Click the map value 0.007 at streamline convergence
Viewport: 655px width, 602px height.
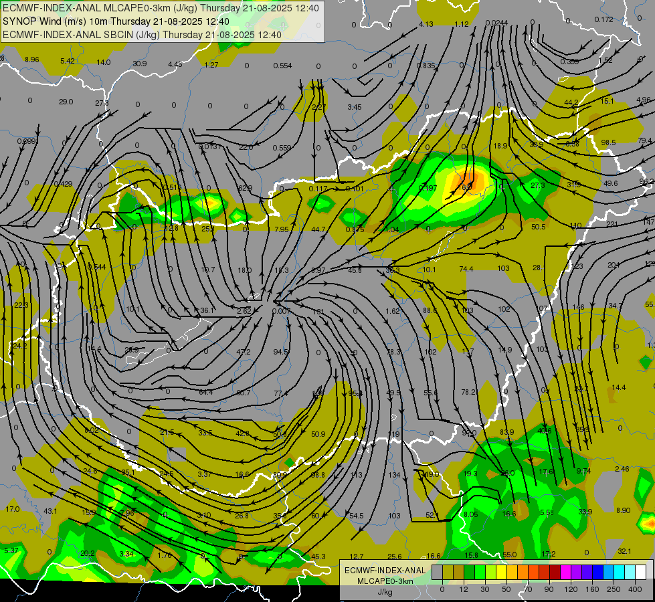click(x=281, y=311)
